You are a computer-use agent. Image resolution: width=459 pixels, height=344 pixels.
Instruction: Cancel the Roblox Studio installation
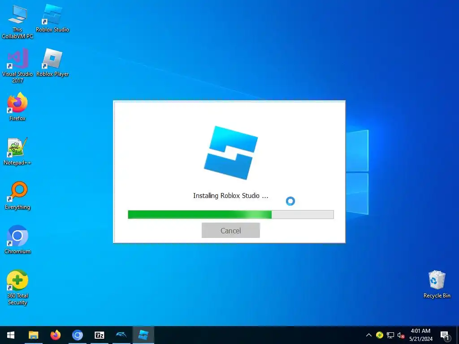click(231, 231)
